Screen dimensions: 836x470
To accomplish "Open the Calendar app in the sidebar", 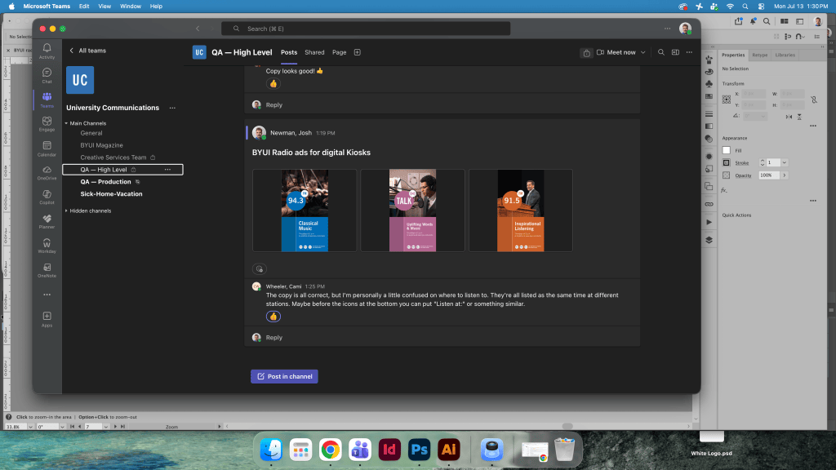I will coord(47,149).
